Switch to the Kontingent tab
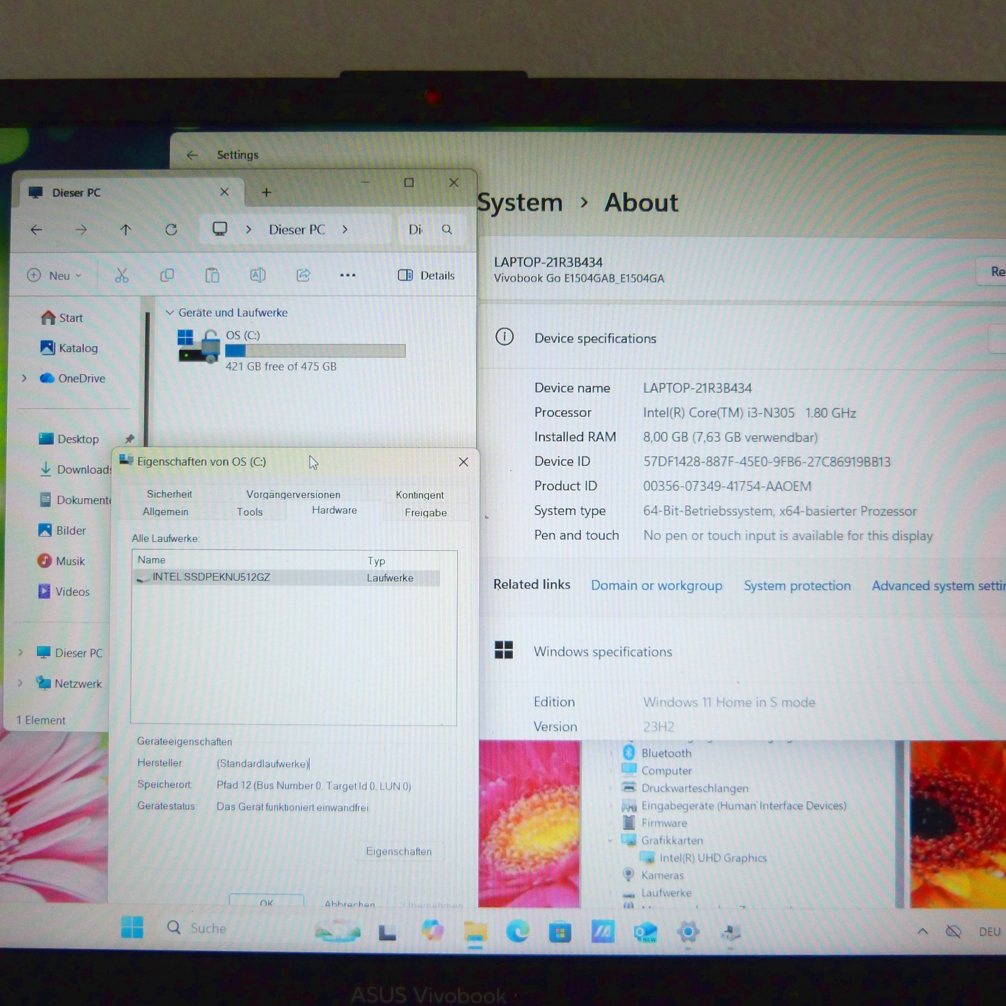The height and width of the screenshot is (1006, 1006). coord(419,495)
